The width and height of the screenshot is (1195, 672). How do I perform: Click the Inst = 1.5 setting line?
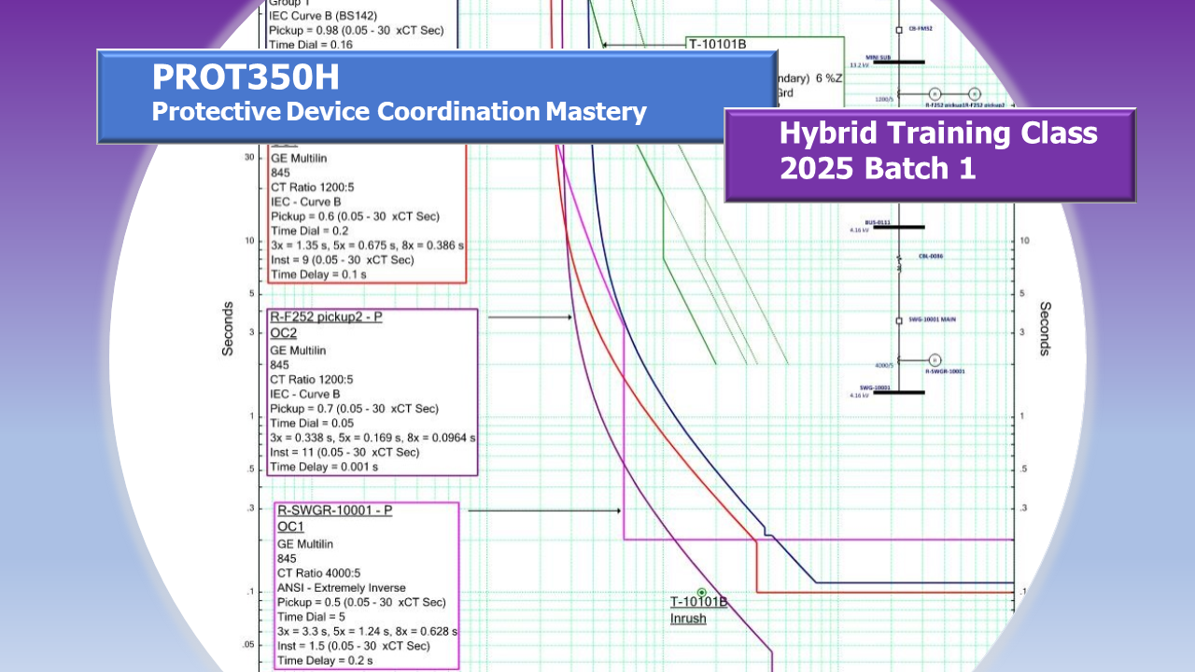click(x=354, y=646)
